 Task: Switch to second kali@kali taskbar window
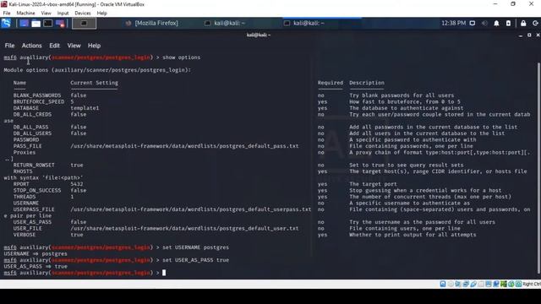coord(304,23)
